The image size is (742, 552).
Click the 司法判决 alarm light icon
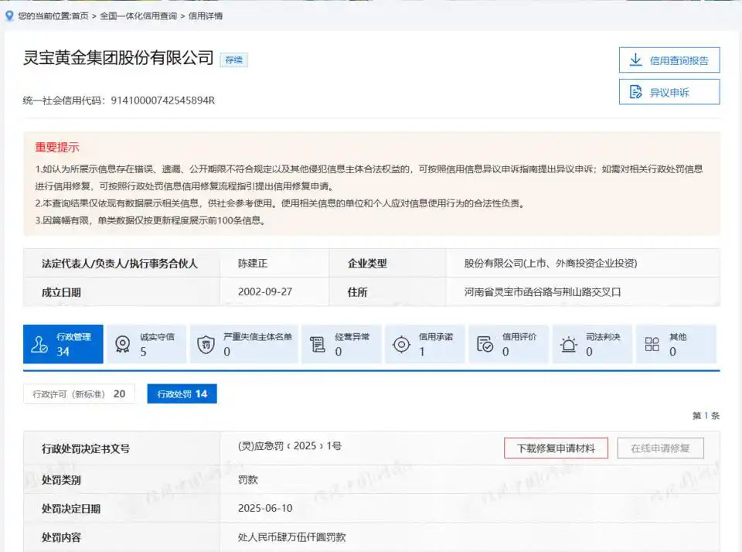coord(568,344)
